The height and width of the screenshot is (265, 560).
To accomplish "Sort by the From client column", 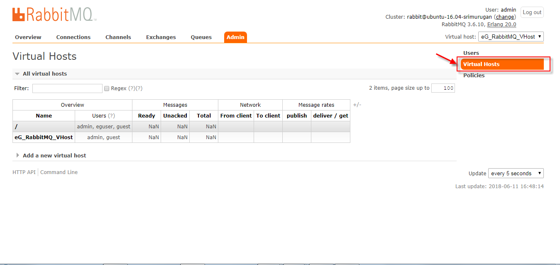I will (x=236, y=115).
